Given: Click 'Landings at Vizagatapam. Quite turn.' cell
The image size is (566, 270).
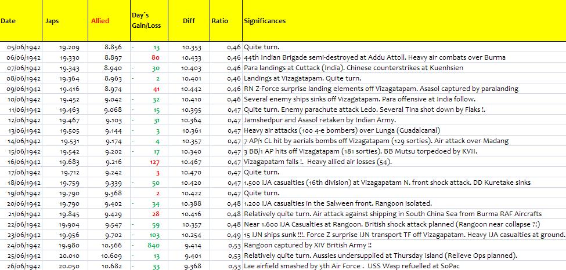Looking at the screenshot, I should click(404, 78).
